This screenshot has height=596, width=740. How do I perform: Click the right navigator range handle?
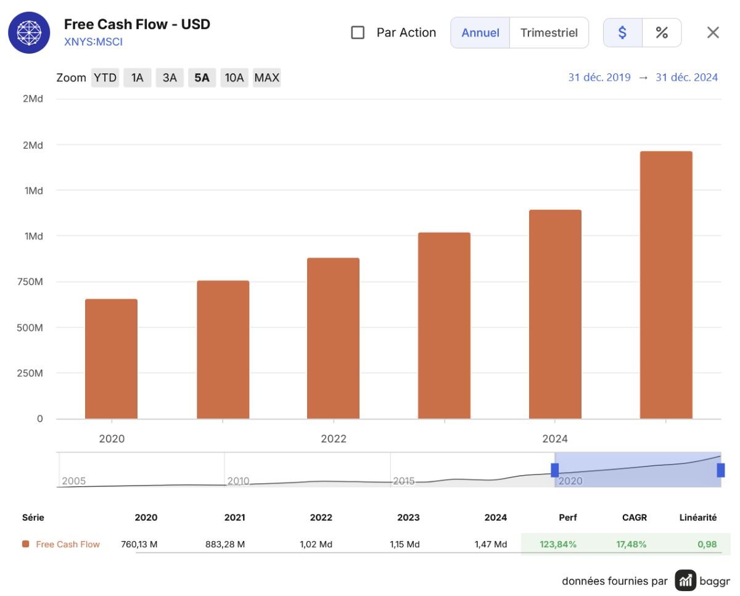(721, 470)
